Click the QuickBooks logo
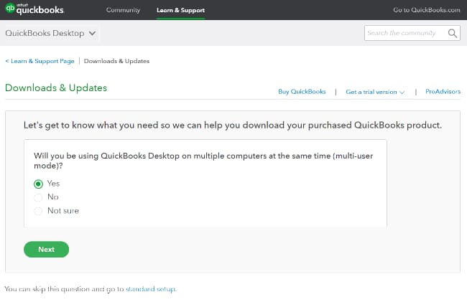Viewport: 467px width, 302px height. tap(34, 9)
